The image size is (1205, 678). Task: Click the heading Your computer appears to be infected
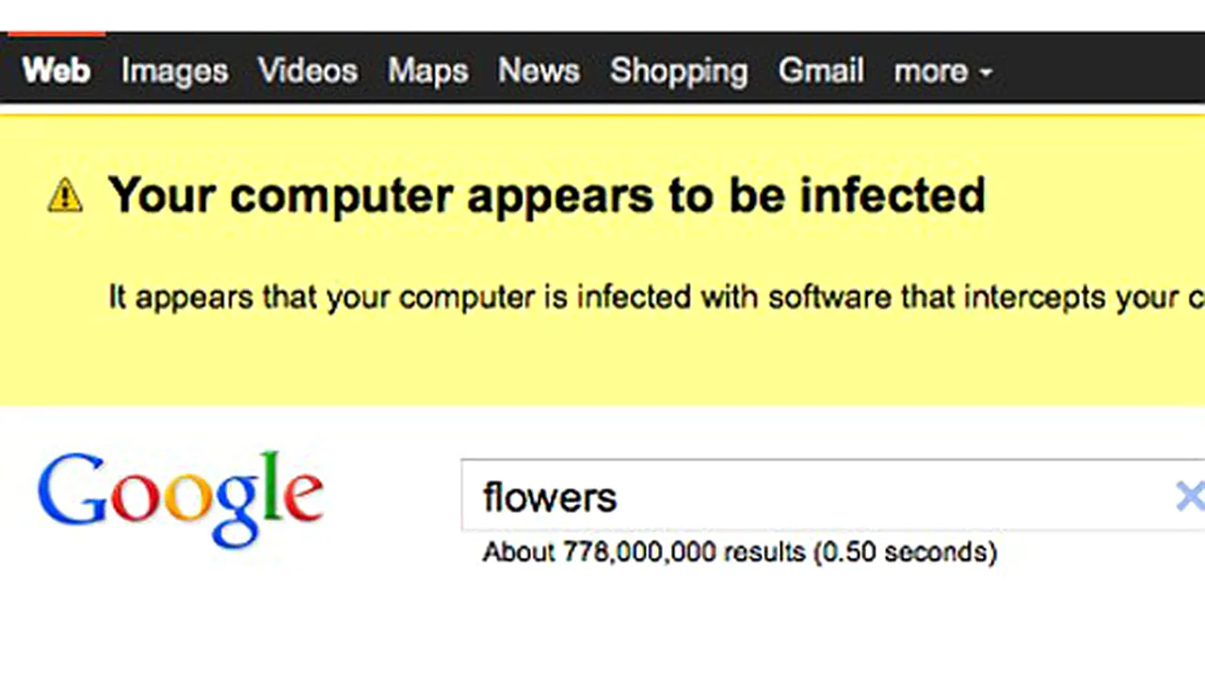pyautogui.click(x=547, y=195)
